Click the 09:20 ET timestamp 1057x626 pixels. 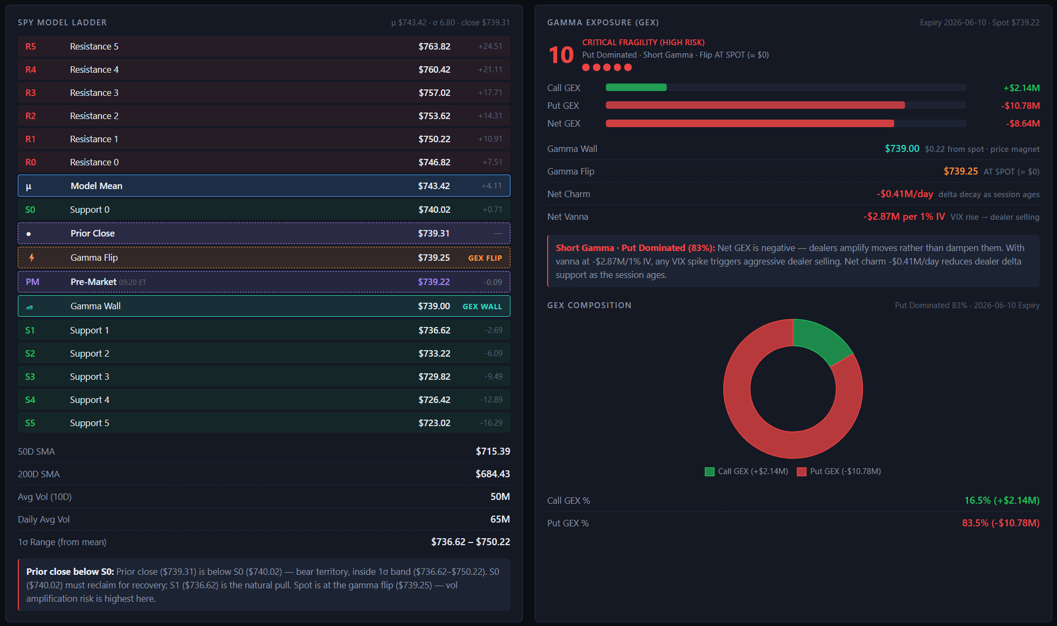[x=133, y=282]
